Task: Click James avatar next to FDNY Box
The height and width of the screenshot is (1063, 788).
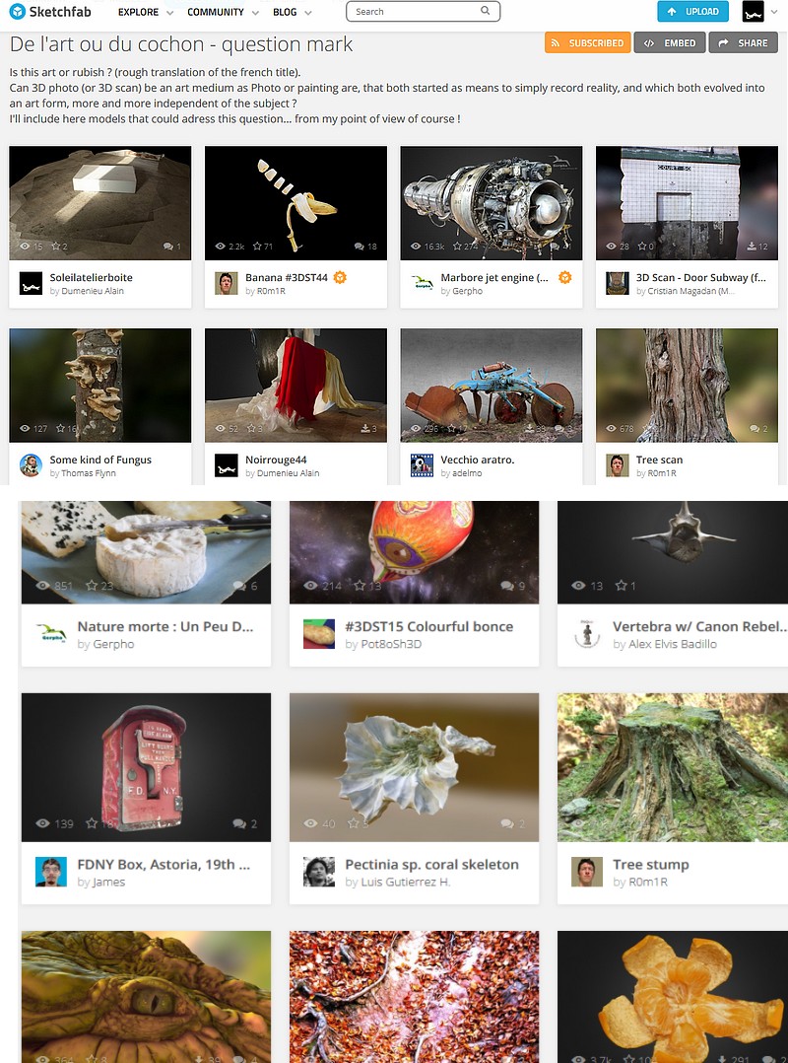Action: (51, 872)
